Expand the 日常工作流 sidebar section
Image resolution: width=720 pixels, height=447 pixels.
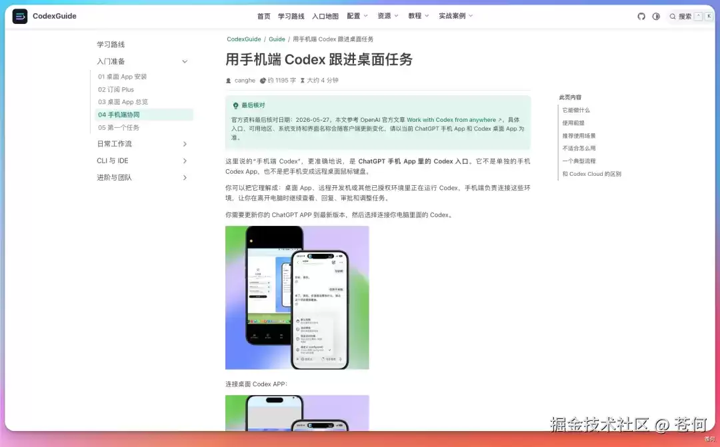coord(142,144)
